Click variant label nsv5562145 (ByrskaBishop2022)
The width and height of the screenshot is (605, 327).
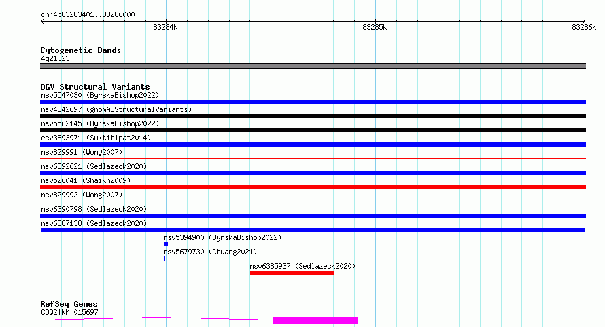coord(100,123)
